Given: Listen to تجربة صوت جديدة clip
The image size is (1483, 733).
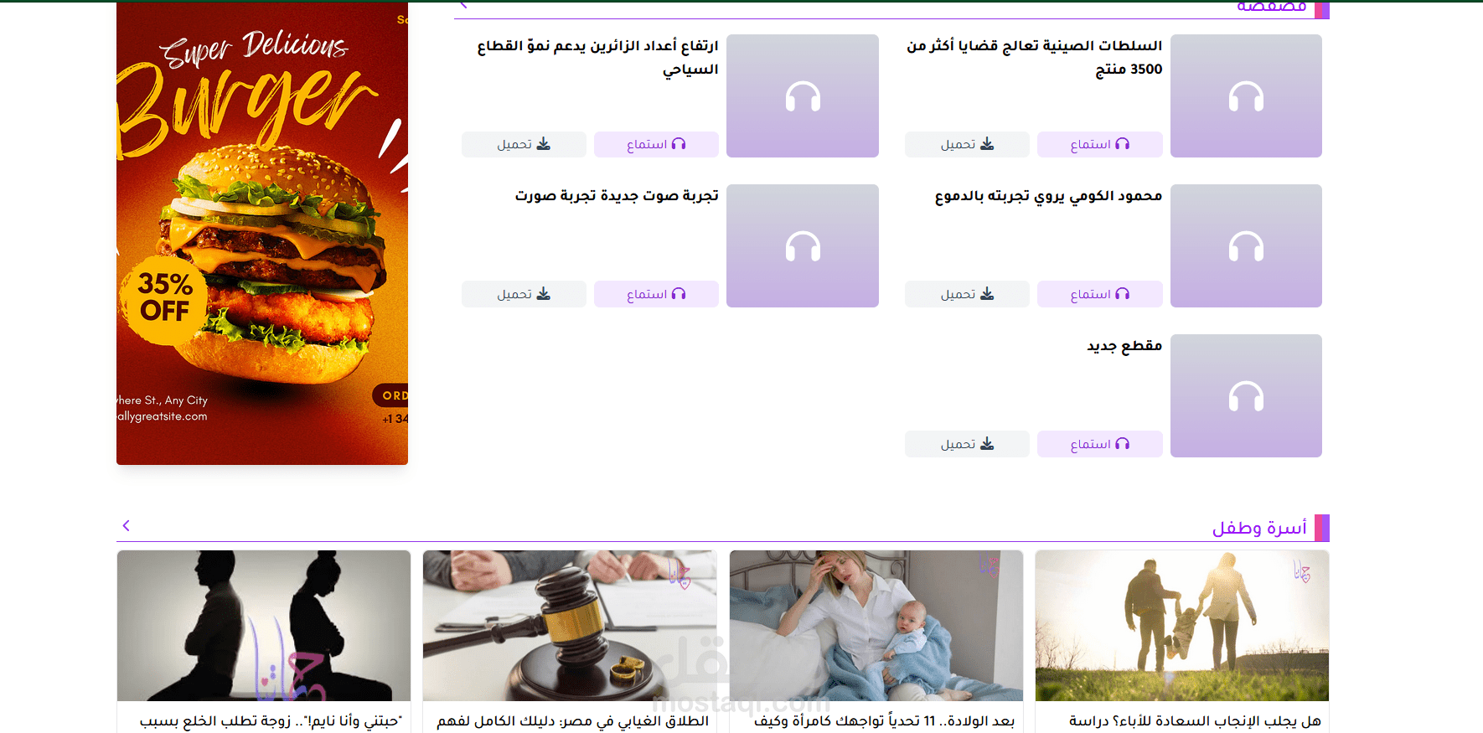Looking at the screenshot, I should 656,294.
